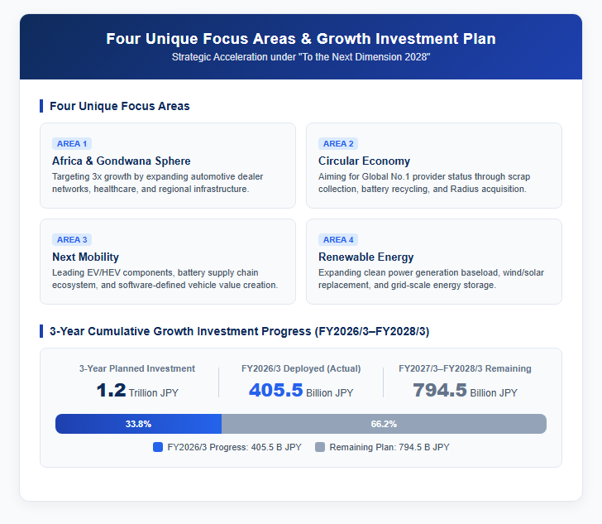Click the blue legend swatch for FY2026/3 Progress
Viewport: 602px width, 524px height.
pos(158,447)
